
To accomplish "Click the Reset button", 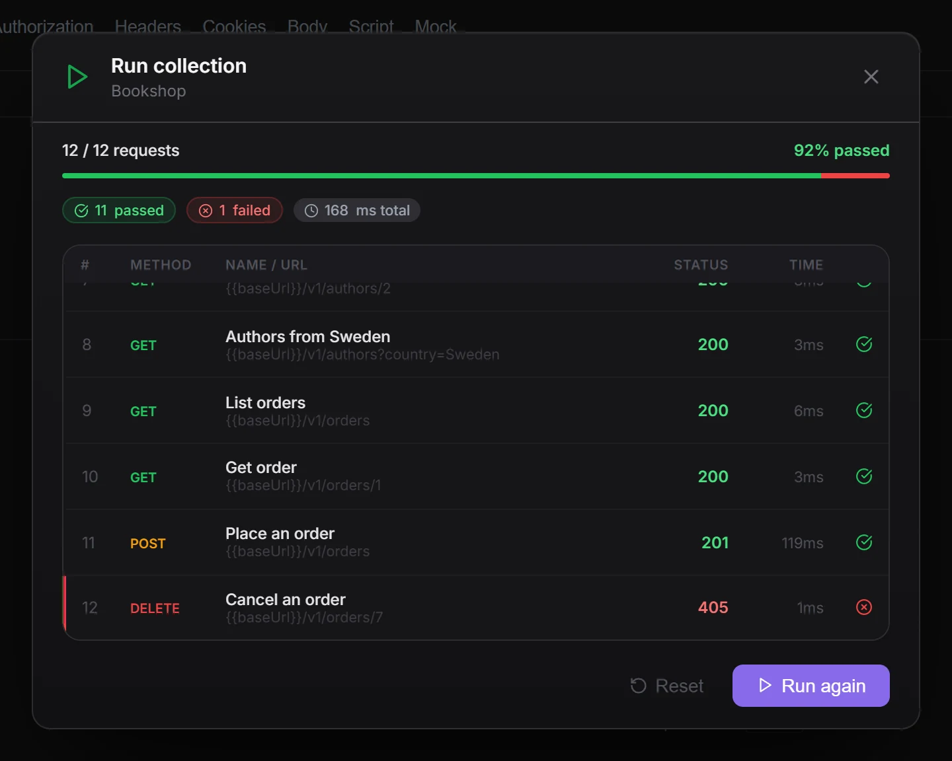I will [666, 686].
